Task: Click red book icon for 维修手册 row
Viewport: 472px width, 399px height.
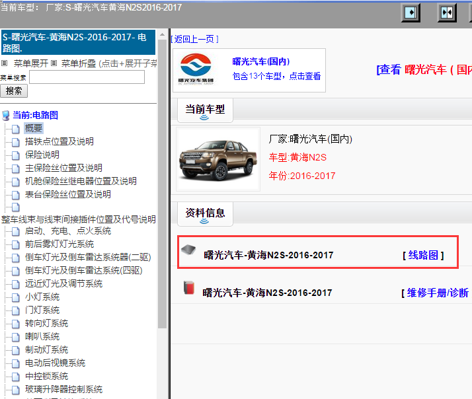Action: 189,287
